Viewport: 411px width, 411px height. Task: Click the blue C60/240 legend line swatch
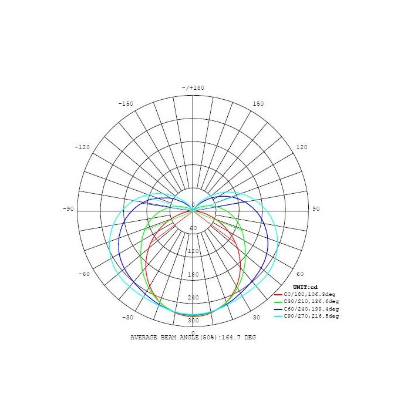point(278,309)
